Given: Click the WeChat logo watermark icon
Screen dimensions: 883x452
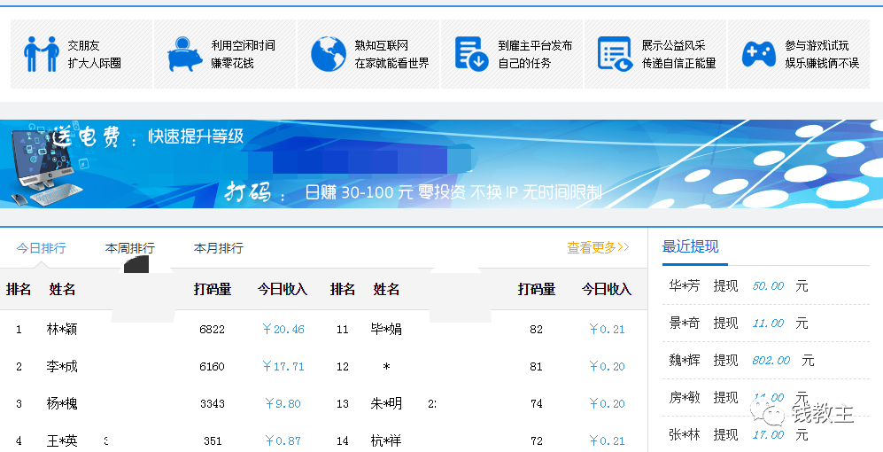Looking at the screenshot, I should tap(766, 413).
